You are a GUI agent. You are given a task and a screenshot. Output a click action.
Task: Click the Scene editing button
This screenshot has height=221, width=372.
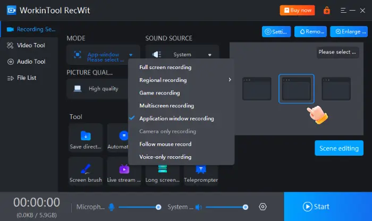339,148
